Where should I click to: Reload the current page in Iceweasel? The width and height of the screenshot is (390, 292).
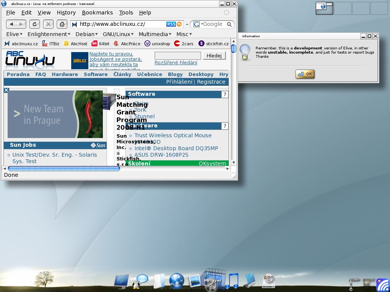tap(35, 24)
